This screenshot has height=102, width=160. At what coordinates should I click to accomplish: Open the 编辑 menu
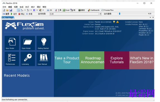pos(10,7)
